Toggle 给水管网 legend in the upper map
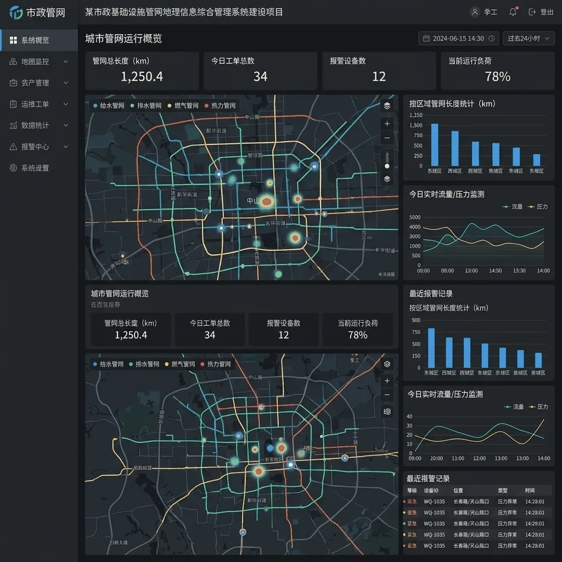Screen dimensions: 562x562 click(109, 106)
